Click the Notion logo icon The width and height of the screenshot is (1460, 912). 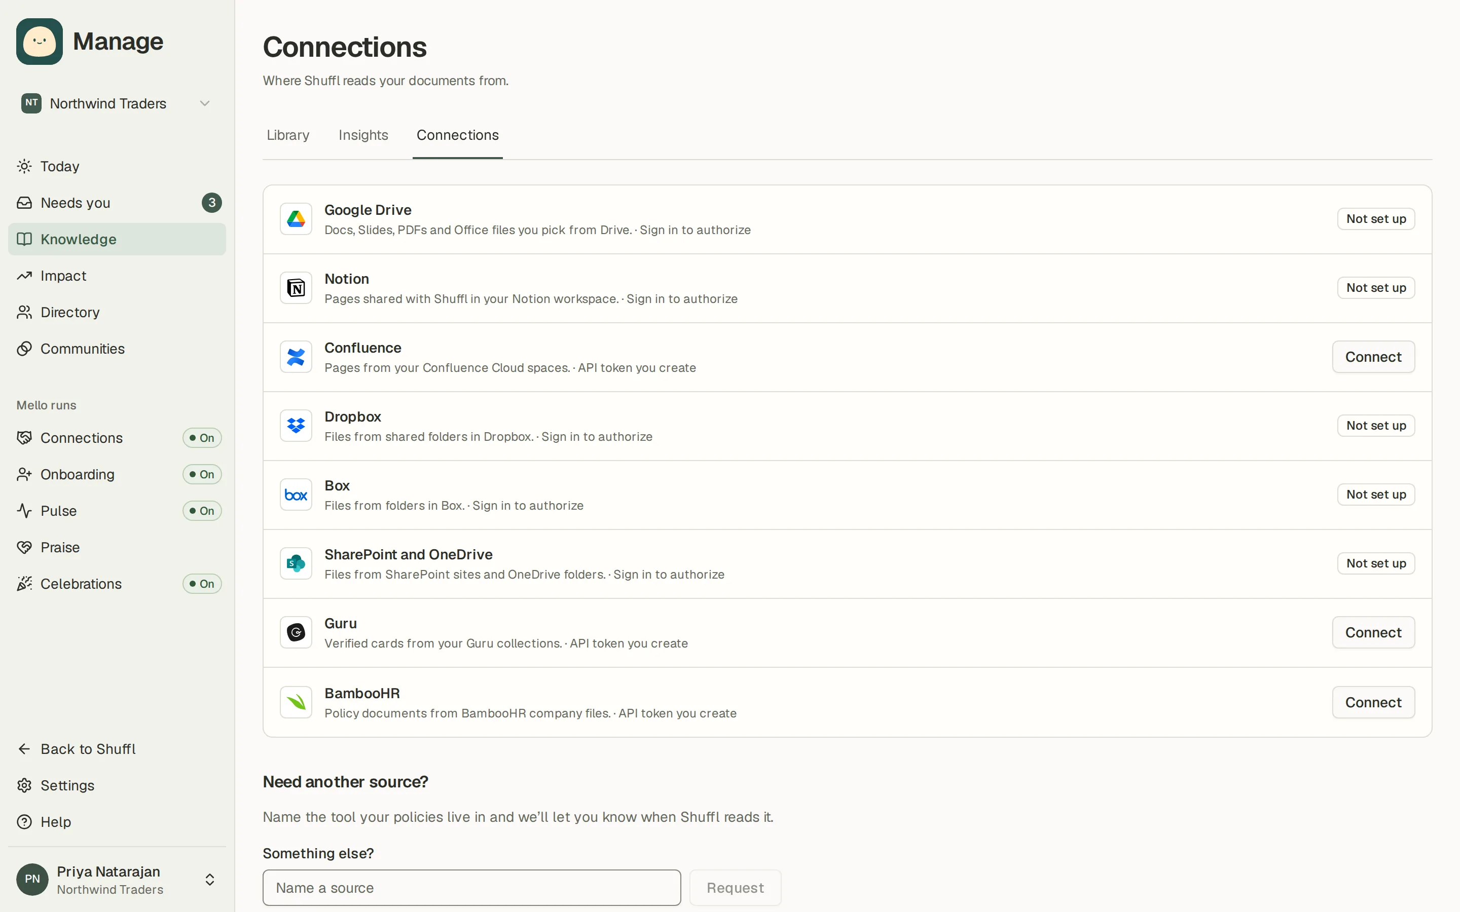tap(296, 288)
